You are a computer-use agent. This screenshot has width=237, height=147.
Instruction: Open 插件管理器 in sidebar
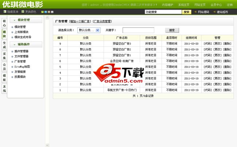(21, 51)
